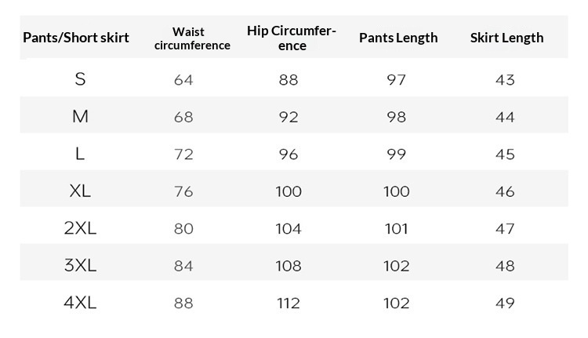This screenshot has height=338, width=588.
Task: Click hip value 104 in 2XL row
Action: pyautogui.click(x=289, y=229)
